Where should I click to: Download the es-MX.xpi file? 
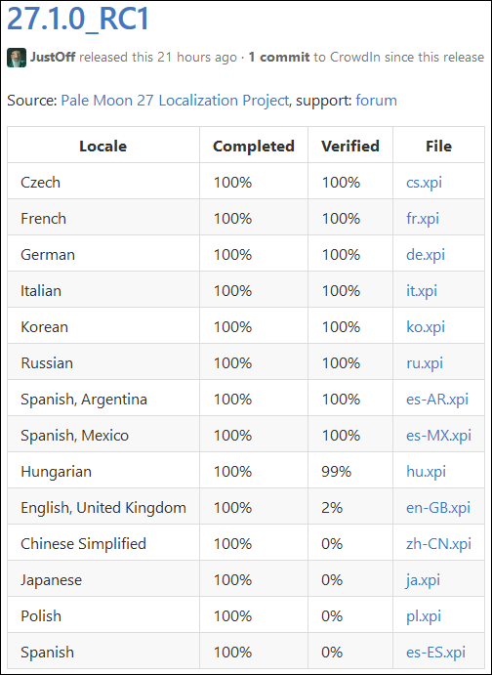tap(438, 436)
